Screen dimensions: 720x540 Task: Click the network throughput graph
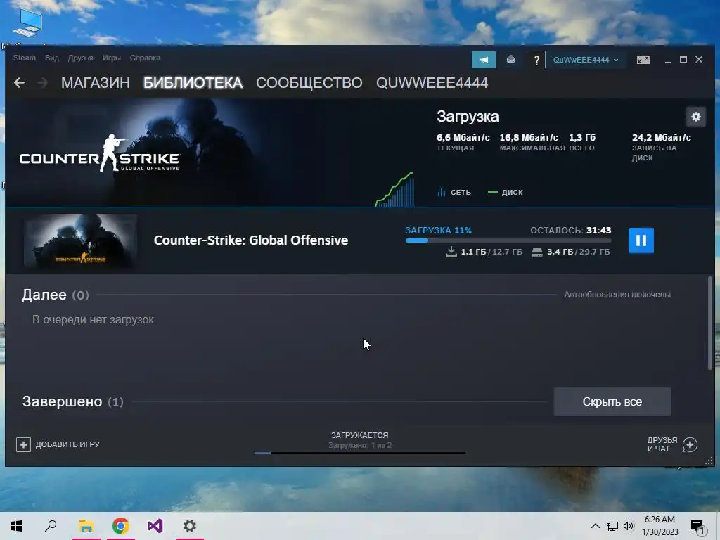coord(394,189)
